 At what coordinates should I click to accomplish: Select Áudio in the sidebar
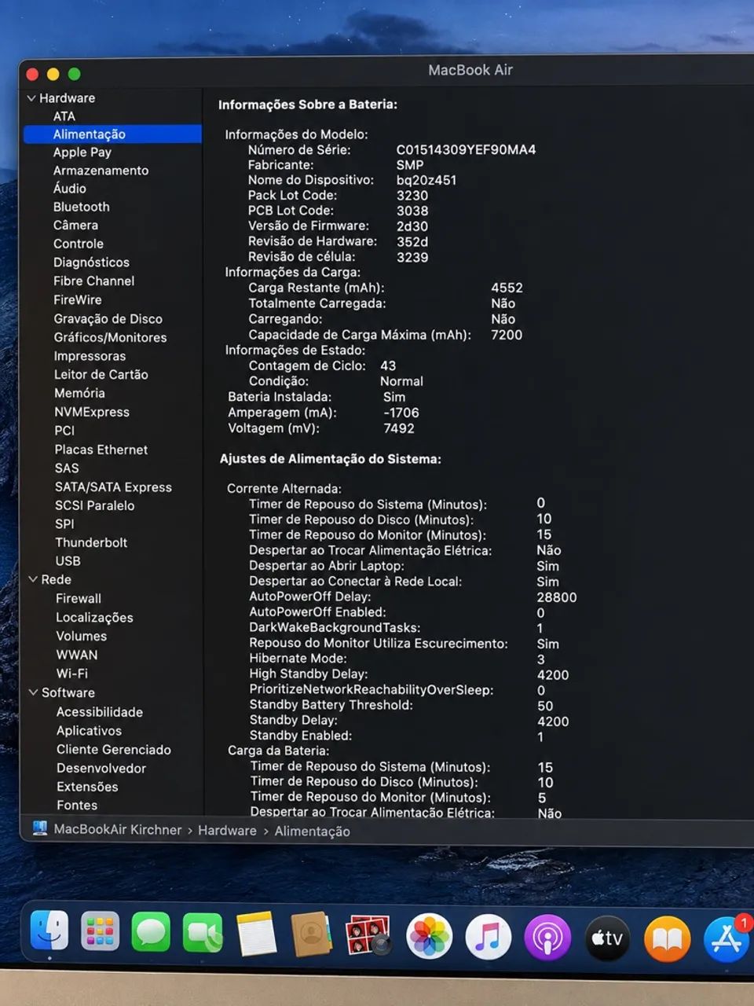pyautogui.click(x=70, y=189)
